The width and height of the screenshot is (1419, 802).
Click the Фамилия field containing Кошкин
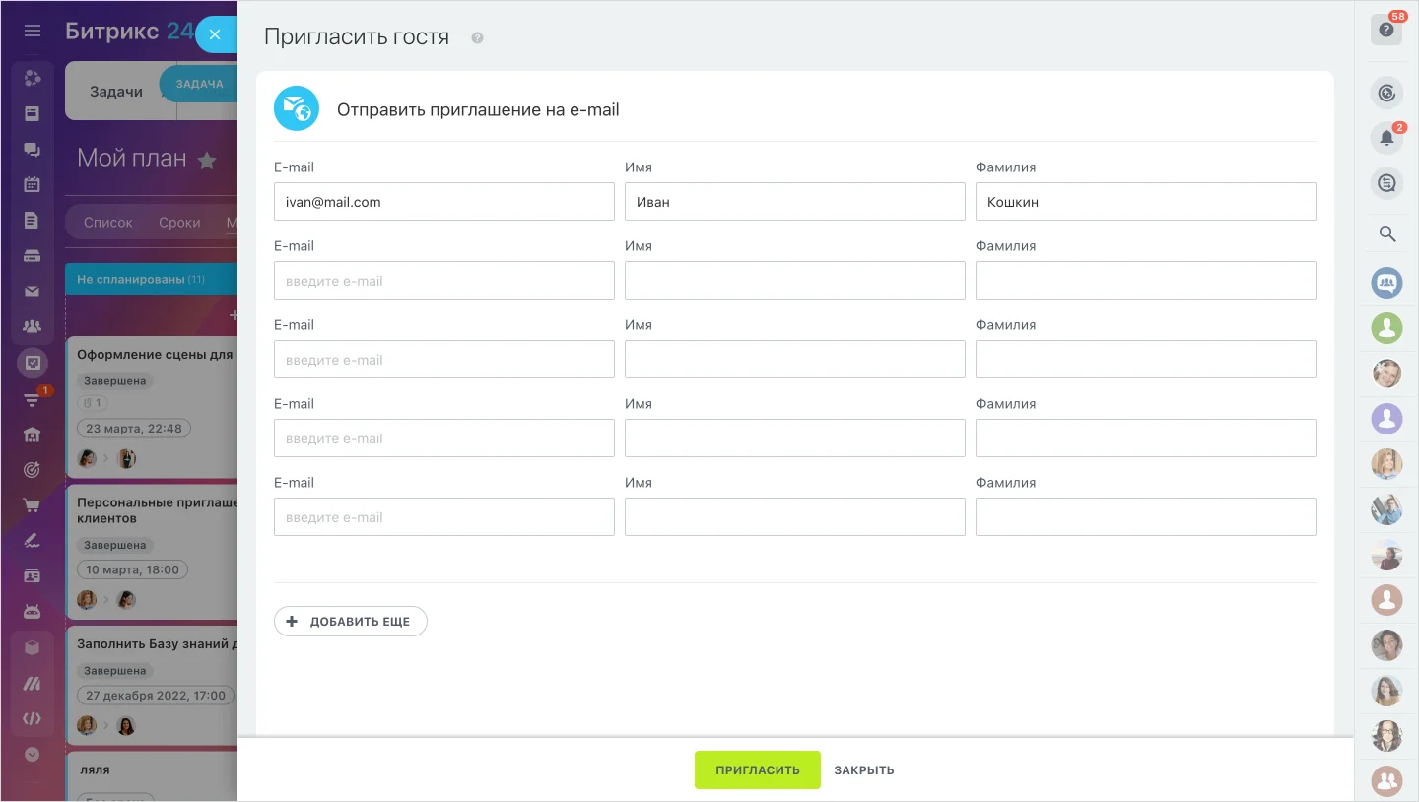(x=1145, y=202)
